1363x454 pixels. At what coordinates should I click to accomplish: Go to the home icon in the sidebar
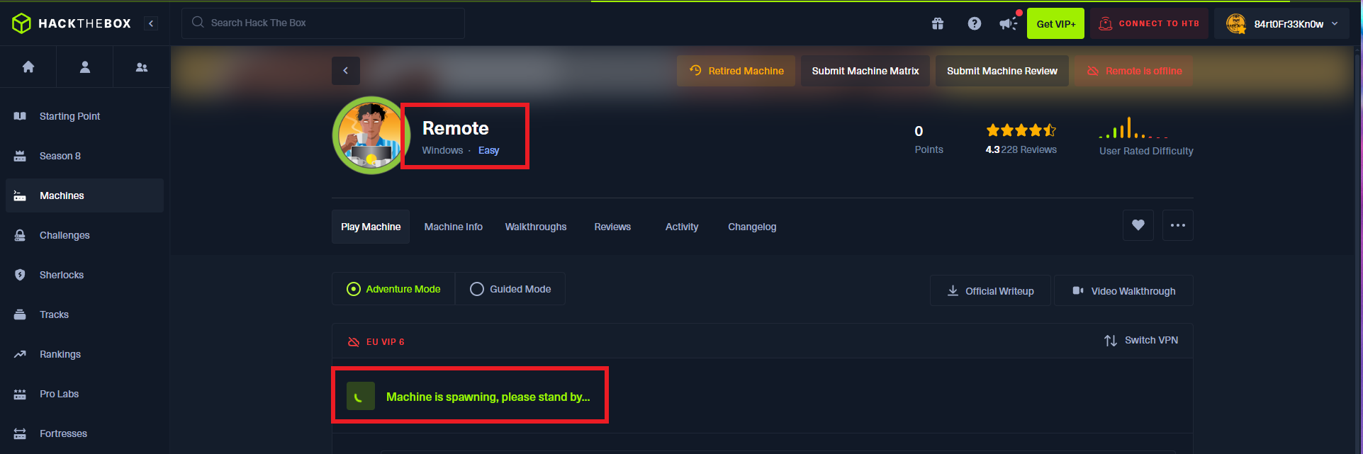click(x=28, y=67)
